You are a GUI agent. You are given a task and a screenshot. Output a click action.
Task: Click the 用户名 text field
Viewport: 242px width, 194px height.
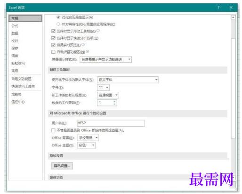pyautogui.click(x=111, y=123)
